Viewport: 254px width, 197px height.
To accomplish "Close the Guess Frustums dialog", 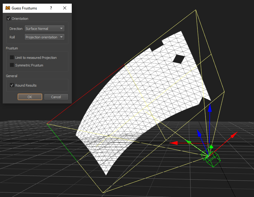I will tap(65, 8).
